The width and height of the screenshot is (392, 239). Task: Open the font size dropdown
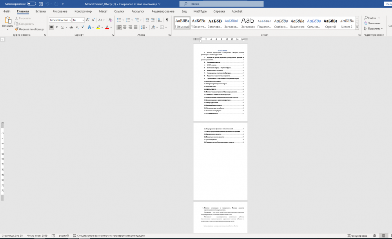click(83, 20)
